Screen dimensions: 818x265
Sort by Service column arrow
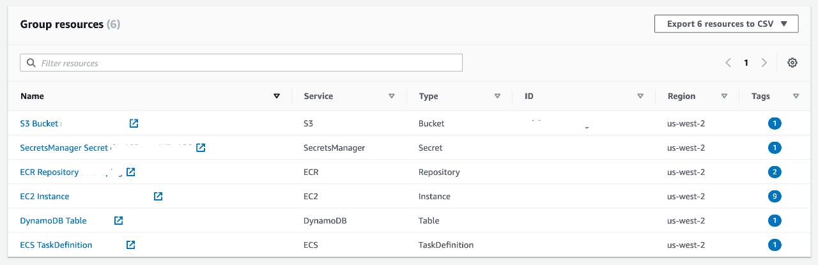tap(392, 96)
